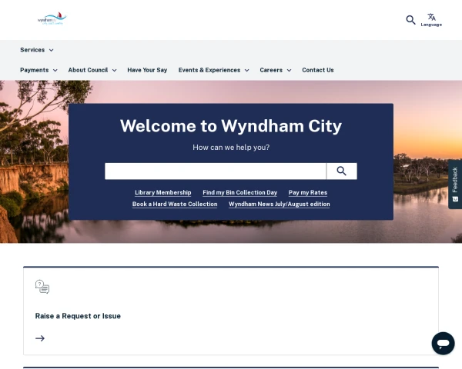Viewport: 462px width, 369px height.
Task: Follow the Find my Bin Collection Day link
Action: (239, 192)
